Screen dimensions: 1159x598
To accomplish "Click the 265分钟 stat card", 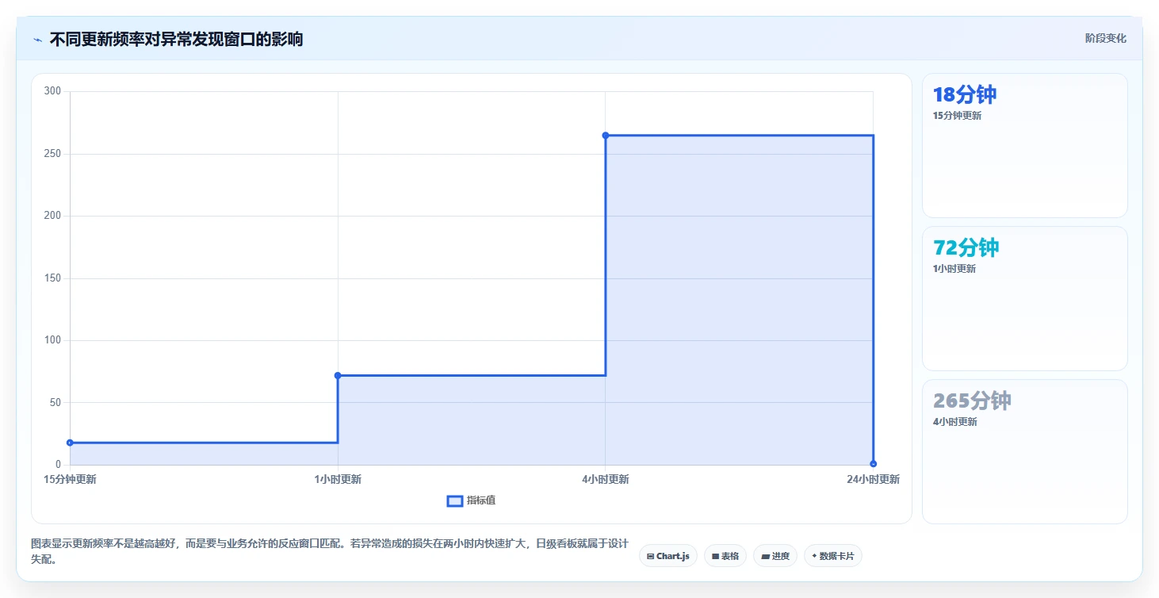I will pos(1024,452).
